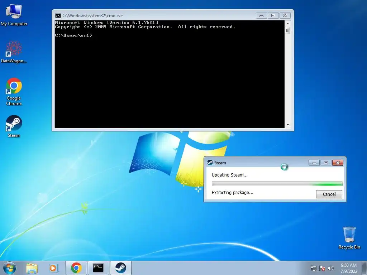Image resolution: width=367 pixels, height=275 pixels.
Task: Open Windows Explorer from the taskbar
Action: pos(32,268)
